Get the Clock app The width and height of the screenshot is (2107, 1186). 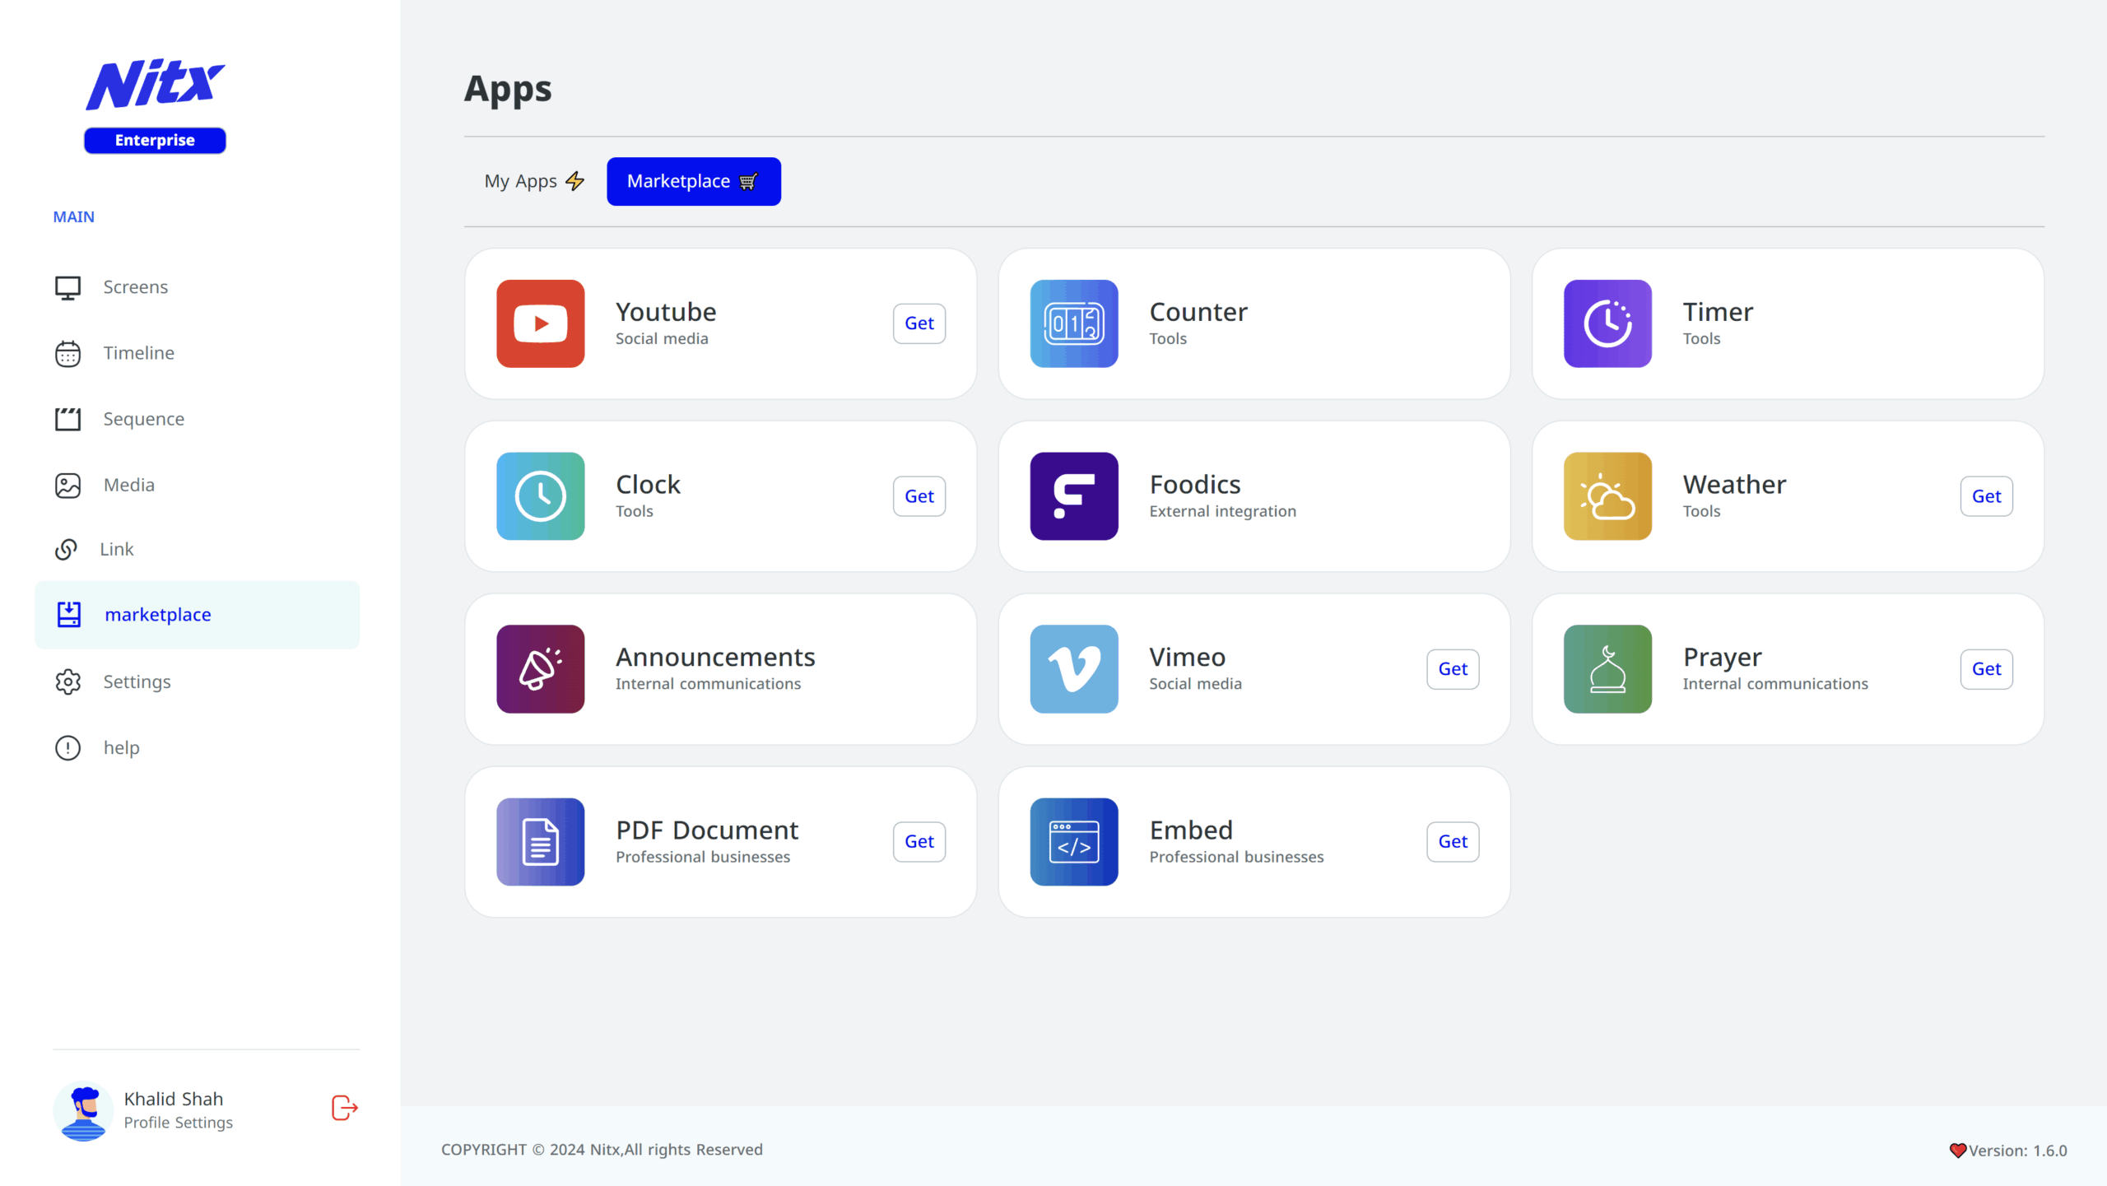click(x=919, y=496)
